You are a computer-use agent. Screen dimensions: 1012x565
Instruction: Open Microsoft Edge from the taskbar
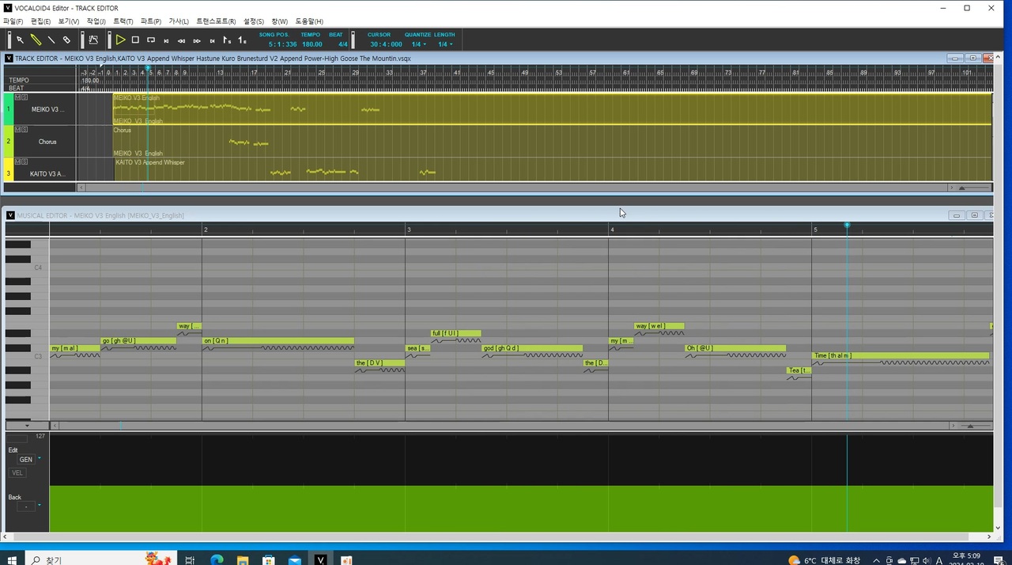pyautogui.click(x=217, y=559)
